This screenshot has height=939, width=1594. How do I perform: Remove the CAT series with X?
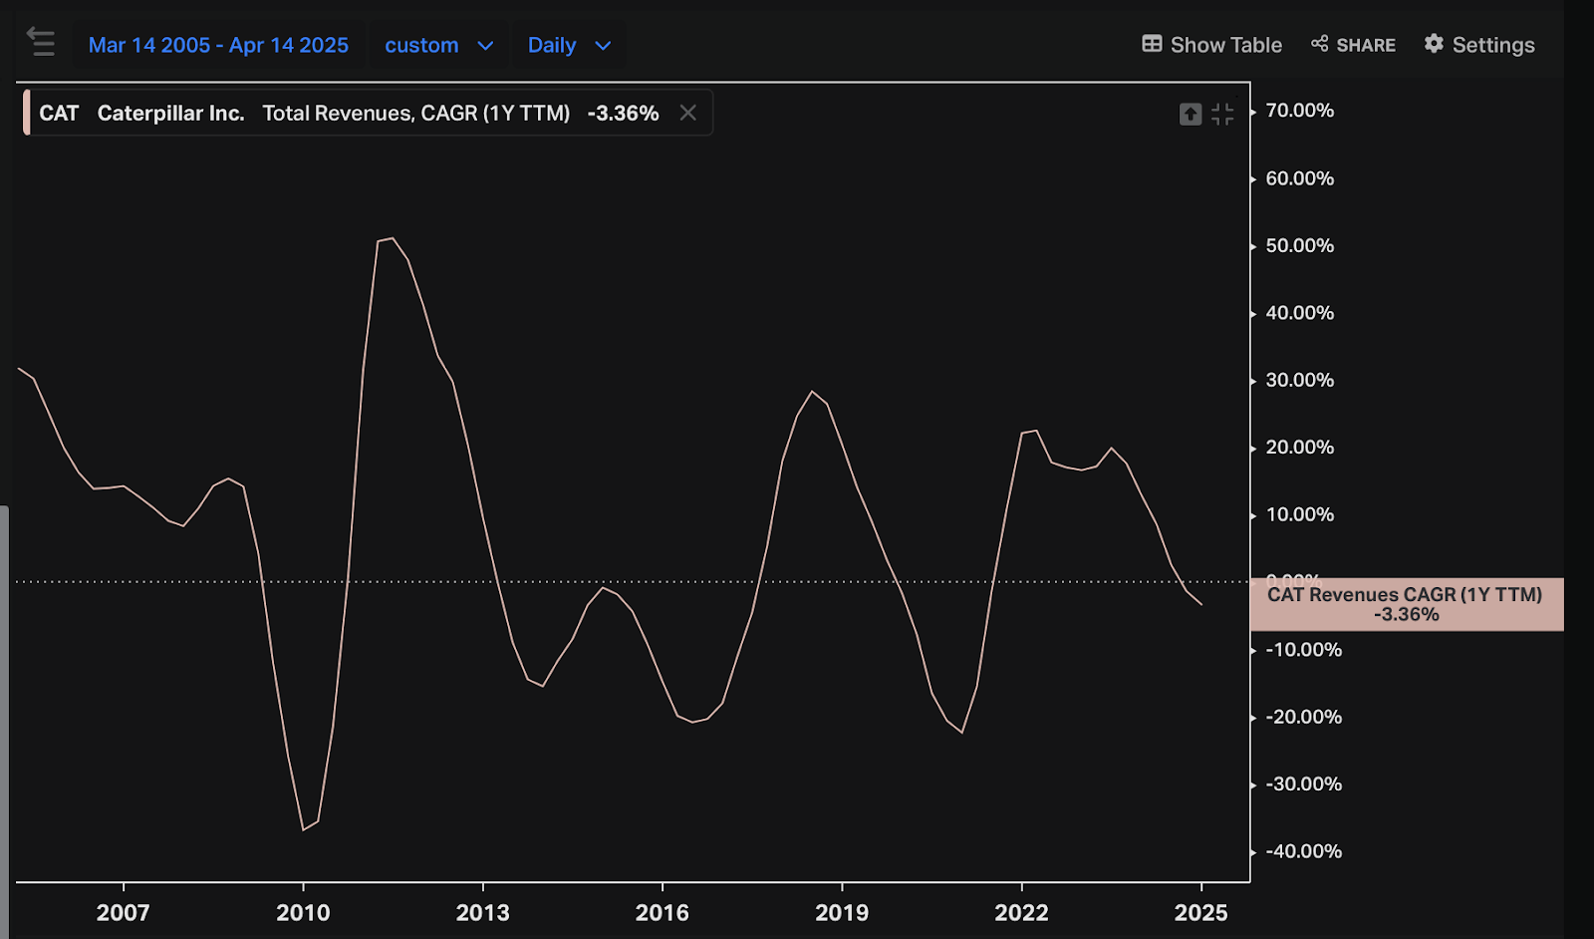(687, 113)
